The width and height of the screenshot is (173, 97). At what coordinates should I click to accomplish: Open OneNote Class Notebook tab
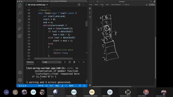coord(116,5)
